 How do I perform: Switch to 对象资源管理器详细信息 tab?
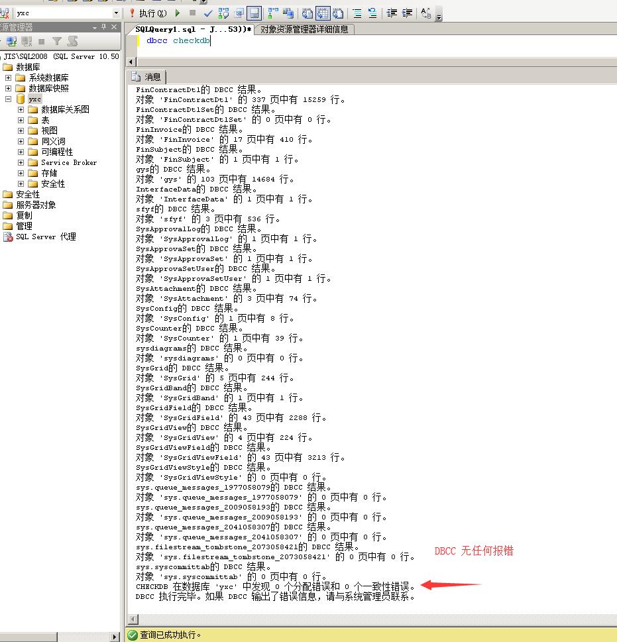(x=304, y=29)
